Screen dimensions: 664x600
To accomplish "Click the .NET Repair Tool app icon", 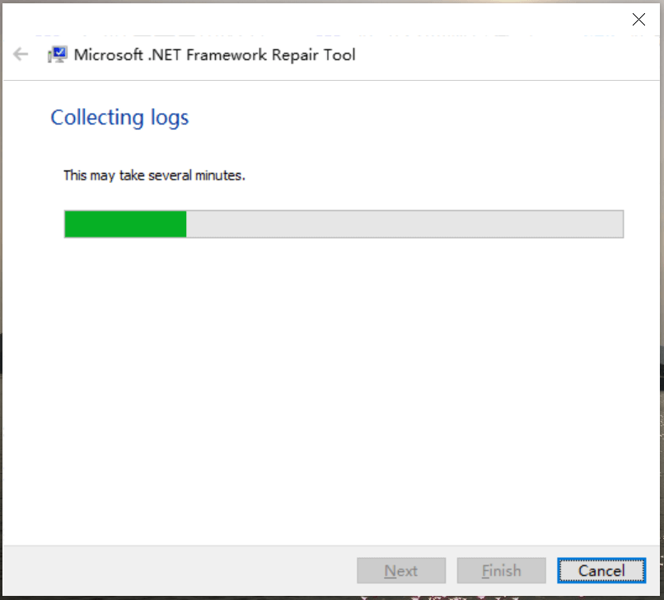I will 57,54.
